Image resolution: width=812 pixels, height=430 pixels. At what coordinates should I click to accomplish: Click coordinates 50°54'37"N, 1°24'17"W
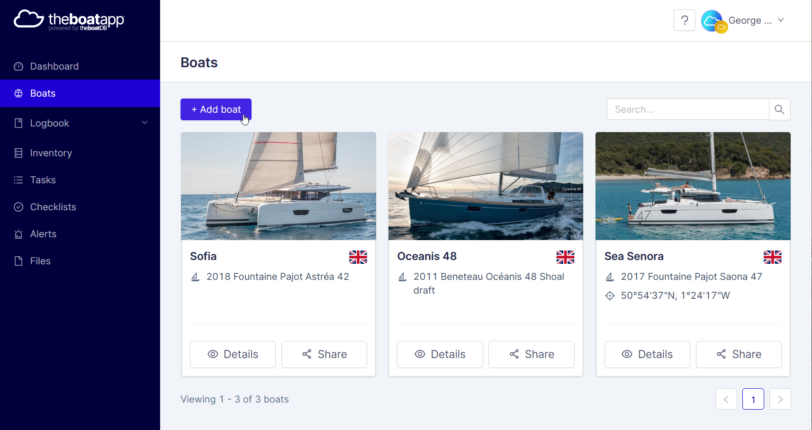[675, 296]
